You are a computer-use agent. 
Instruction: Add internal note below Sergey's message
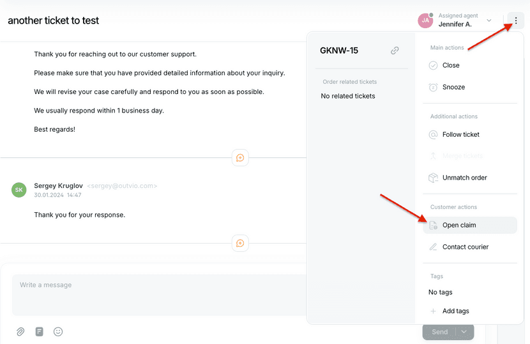point(240,243)
